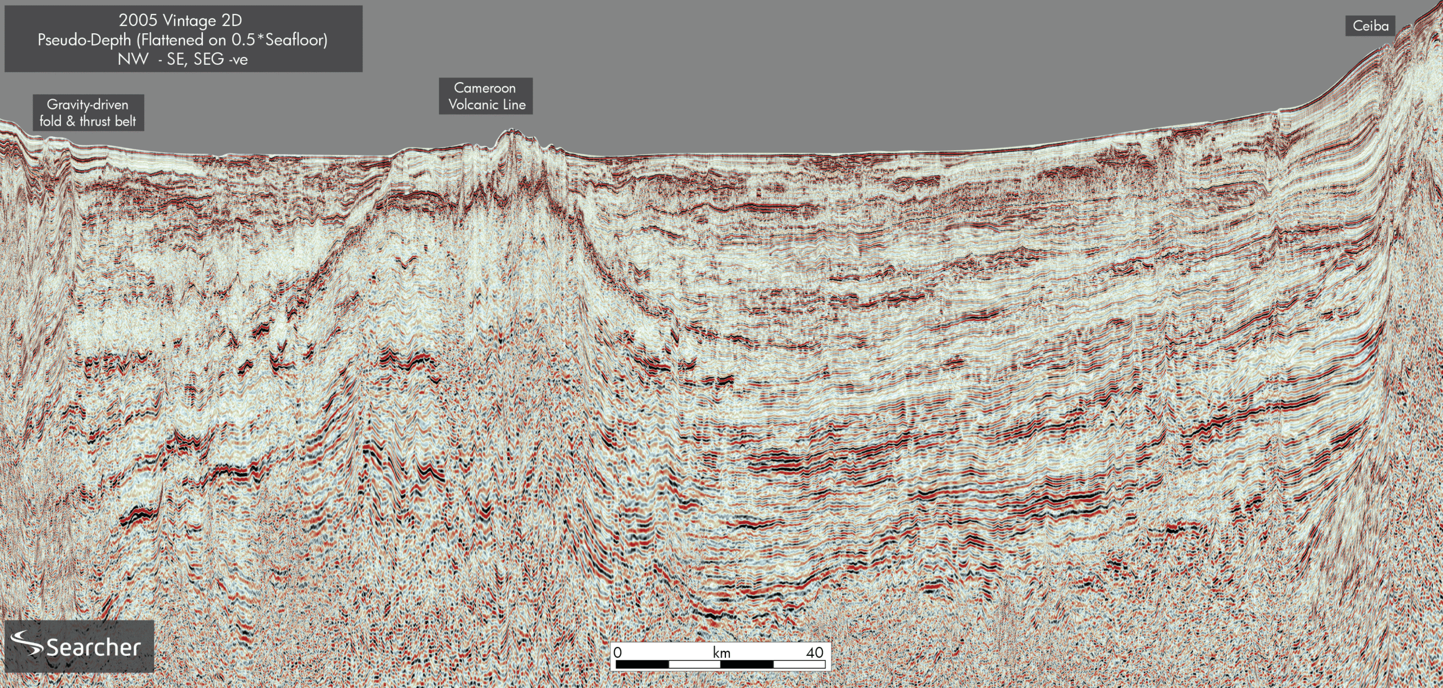Click the Pseudo-Depth flattening description line

183,40
